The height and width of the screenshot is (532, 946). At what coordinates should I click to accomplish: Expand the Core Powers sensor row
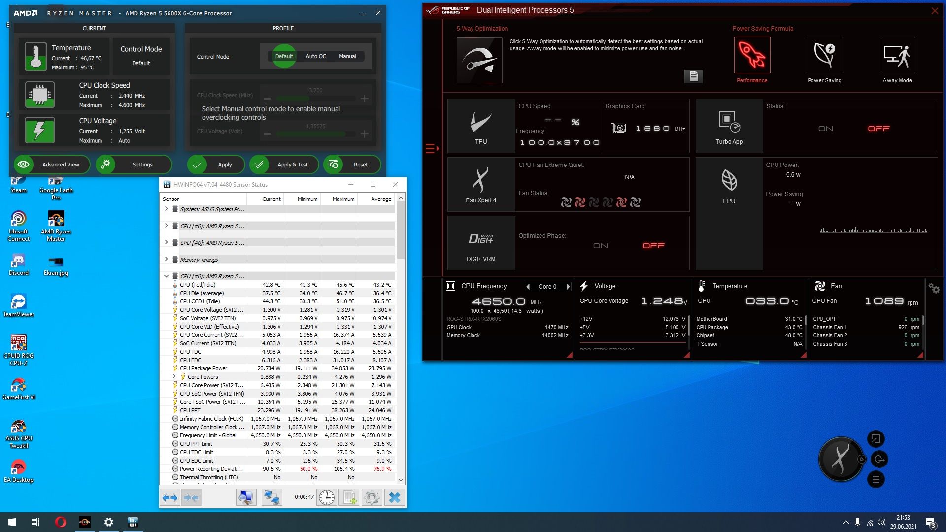[x=174, y=376]
